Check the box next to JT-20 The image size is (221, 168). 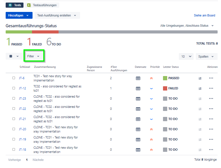pyautogui.click(x=14, y=129)
